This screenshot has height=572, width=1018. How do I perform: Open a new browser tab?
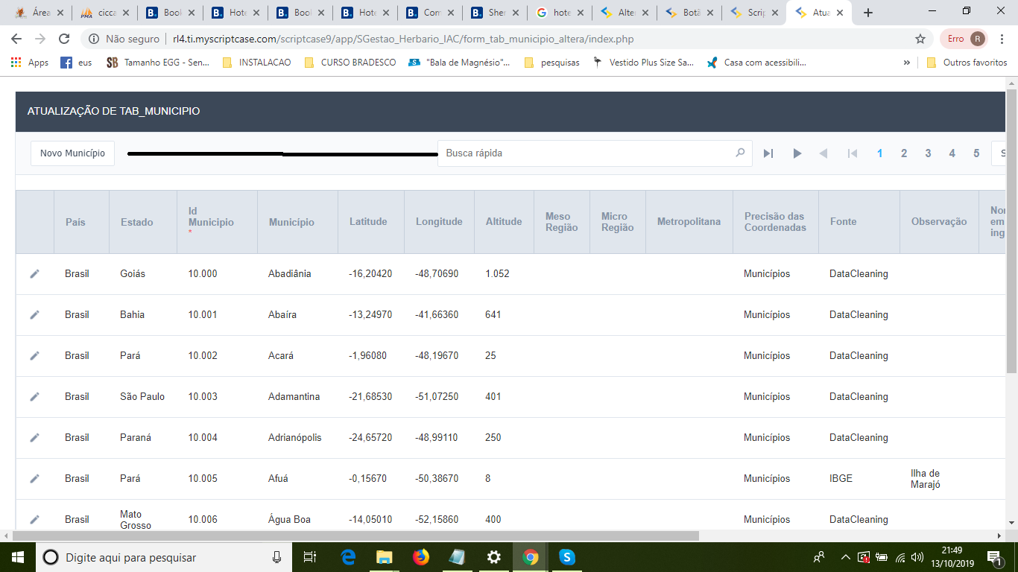coord(867,13)
